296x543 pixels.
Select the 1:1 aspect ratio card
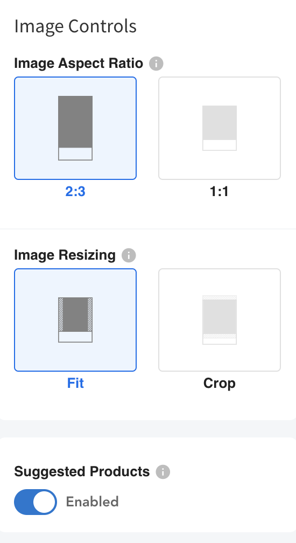[x=220, y=128]
